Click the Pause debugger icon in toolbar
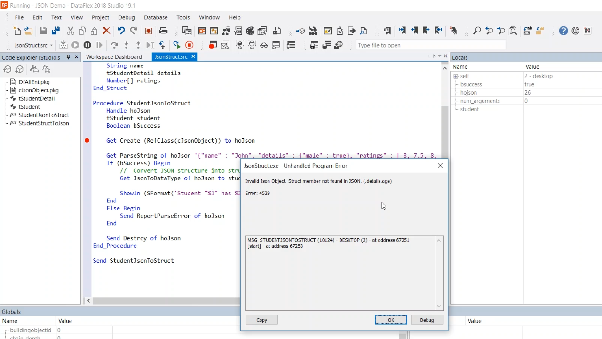This screenshot has width=602, height=339. point(87,45)
